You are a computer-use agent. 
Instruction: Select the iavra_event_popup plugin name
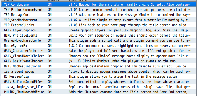click(x=19, y=71)
